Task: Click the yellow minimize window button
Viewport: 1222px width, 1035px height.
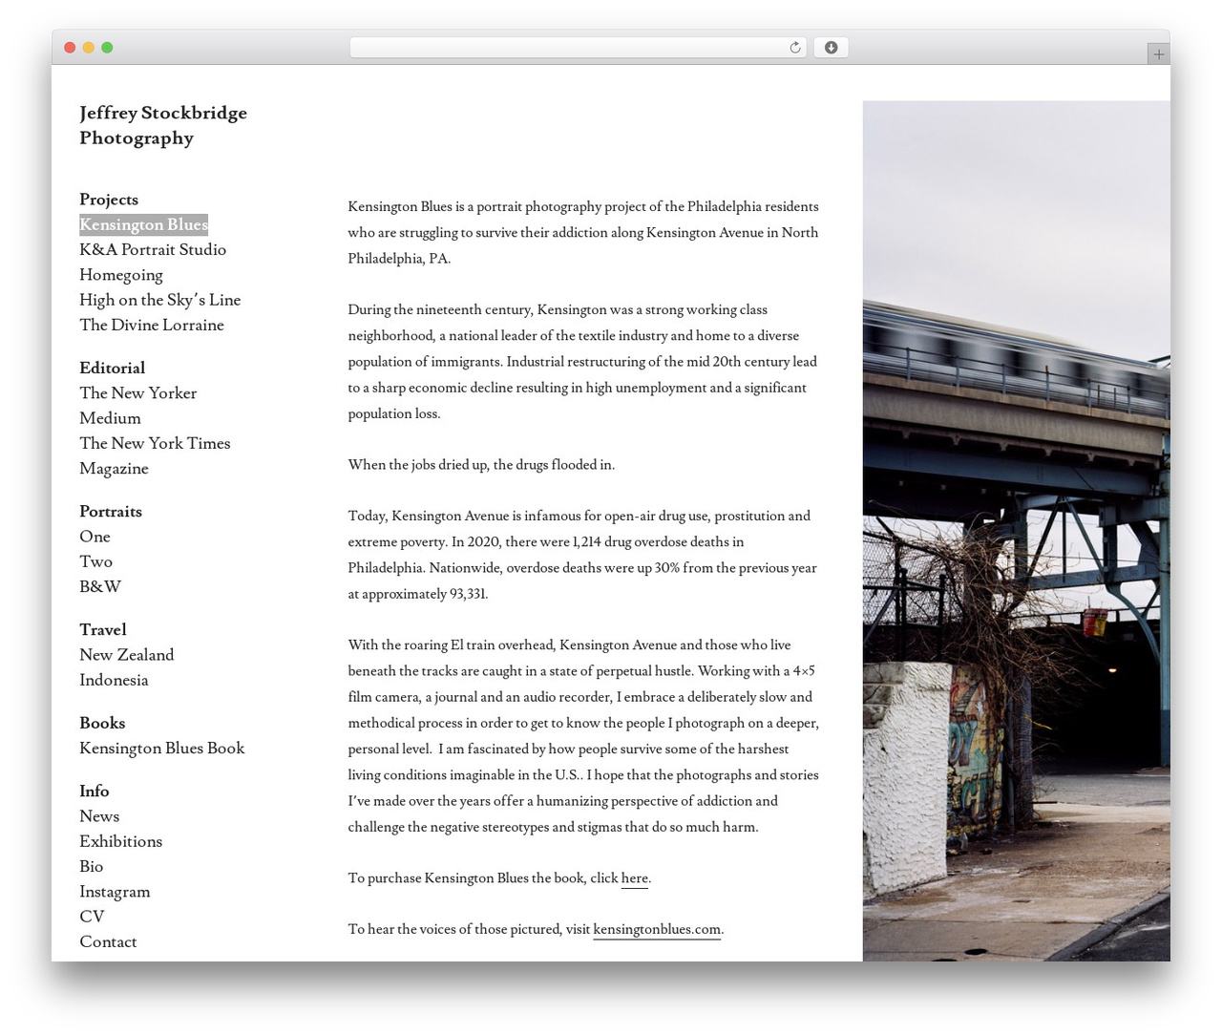Action: point(89,48)
